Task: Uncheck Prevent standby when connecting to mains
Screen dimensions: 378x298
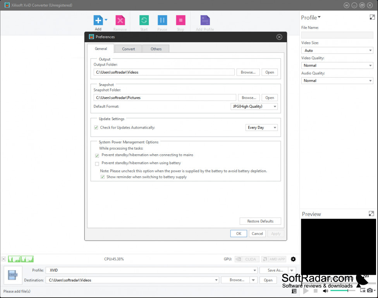Action: (x=97, y=156)
